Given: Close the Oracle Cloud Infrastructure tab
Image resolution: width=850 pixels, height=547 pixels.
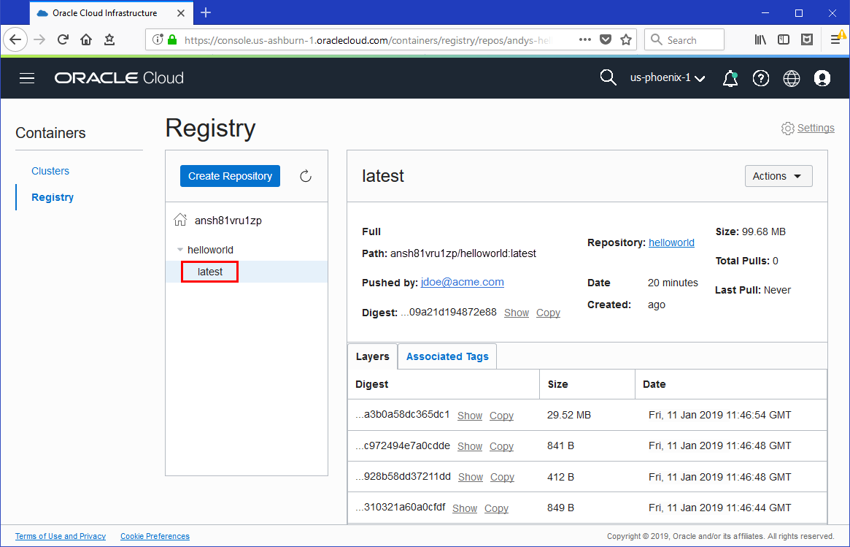Looking at the screenshot, I should [x=182, y=13].
